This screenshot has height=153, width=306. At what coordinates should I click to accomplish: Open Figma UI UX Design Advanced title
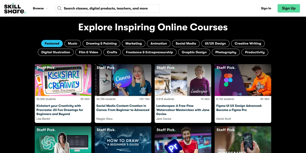pyautogui.click(x=239, y=108)
